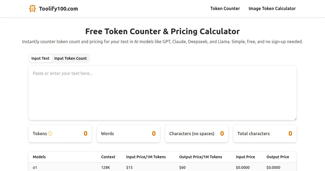Click the Total characters card
325x171 pixels.
[265, 134]
